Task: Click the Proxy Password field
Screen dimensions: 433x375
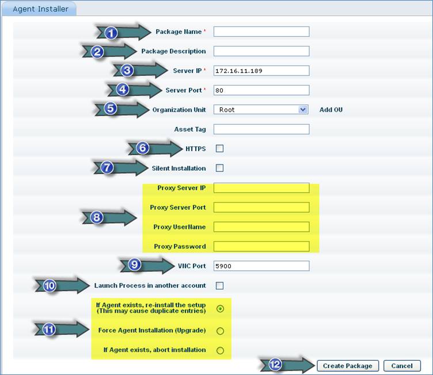Action: (x=261, y=246)
